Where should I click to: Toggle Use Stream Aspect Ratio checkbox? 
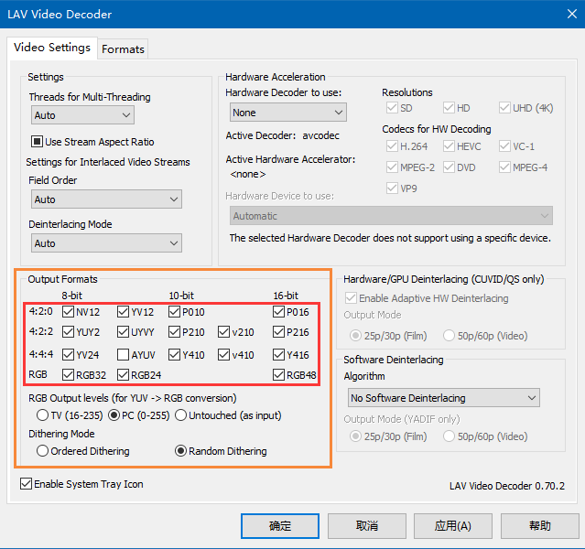click(x=38, y=142)
